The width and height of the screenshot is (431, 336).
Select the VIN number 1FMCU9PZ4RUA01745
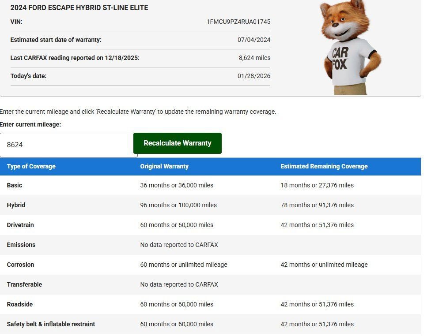pos(238,22)
